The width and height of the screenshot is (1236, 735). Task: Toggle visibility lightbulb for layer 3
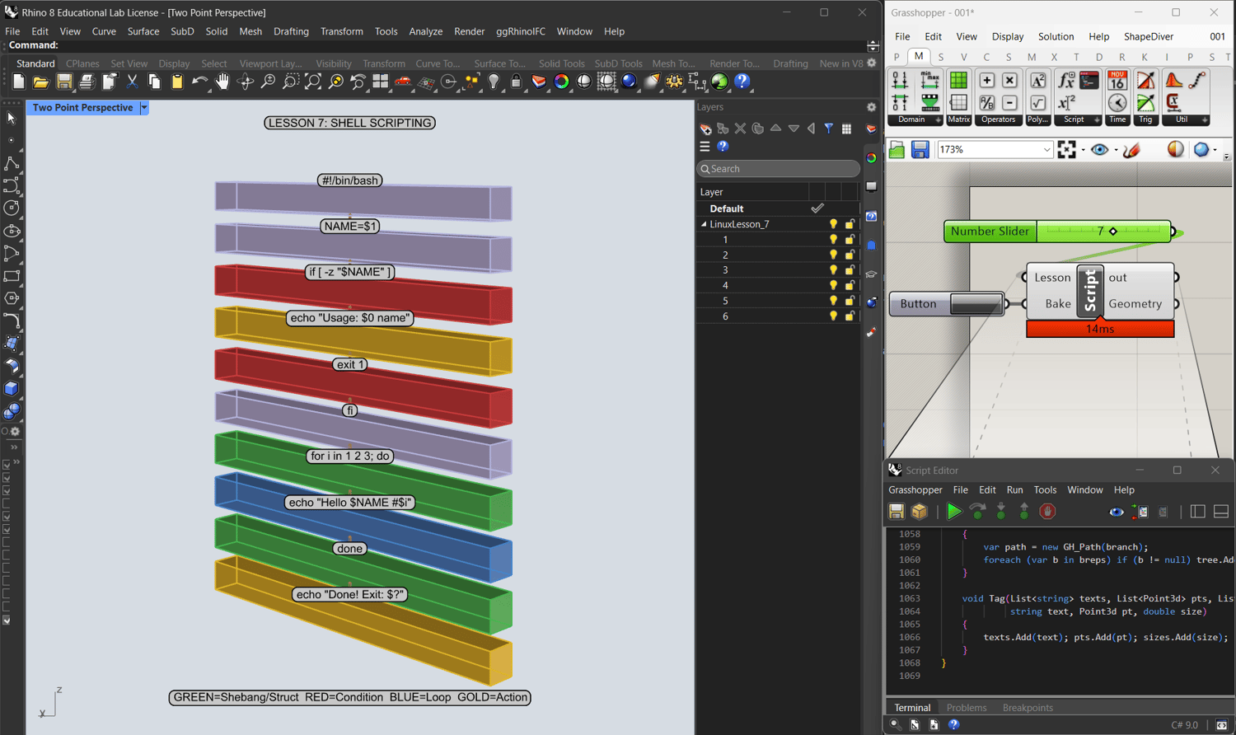tap(833, 270)
